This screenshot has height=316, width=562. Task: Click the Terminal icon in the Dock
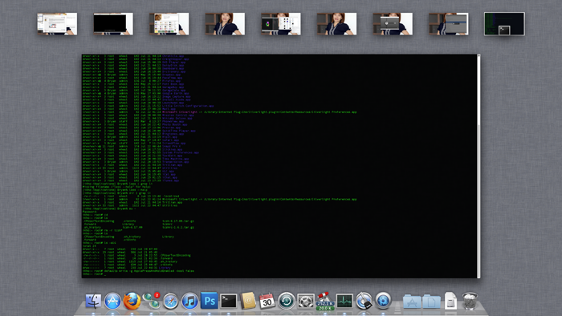tap(229, 301)
